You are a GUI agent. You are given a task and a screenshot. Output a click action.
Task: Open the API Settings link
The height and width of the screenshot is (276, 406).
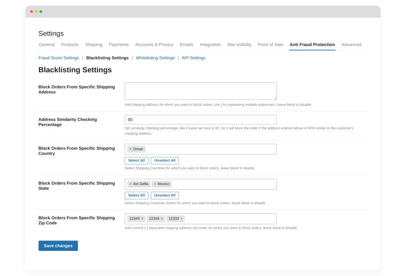[193, 58]
